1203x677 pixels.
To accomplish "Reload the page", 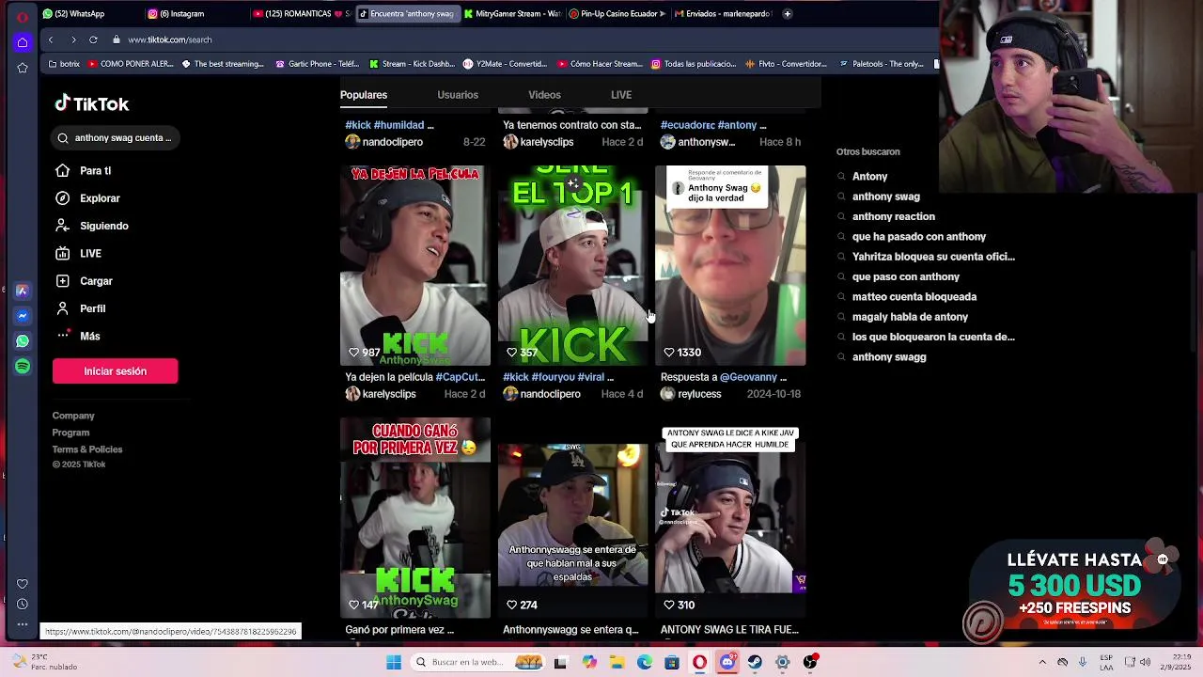I will (x=93, y=39).
